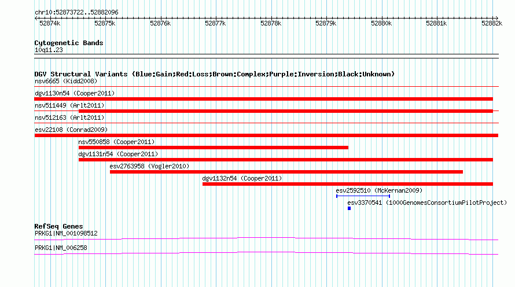Open variant nsv550858 (Cooper2011) label
Screen dimensions: 515x287
point(116,142)
